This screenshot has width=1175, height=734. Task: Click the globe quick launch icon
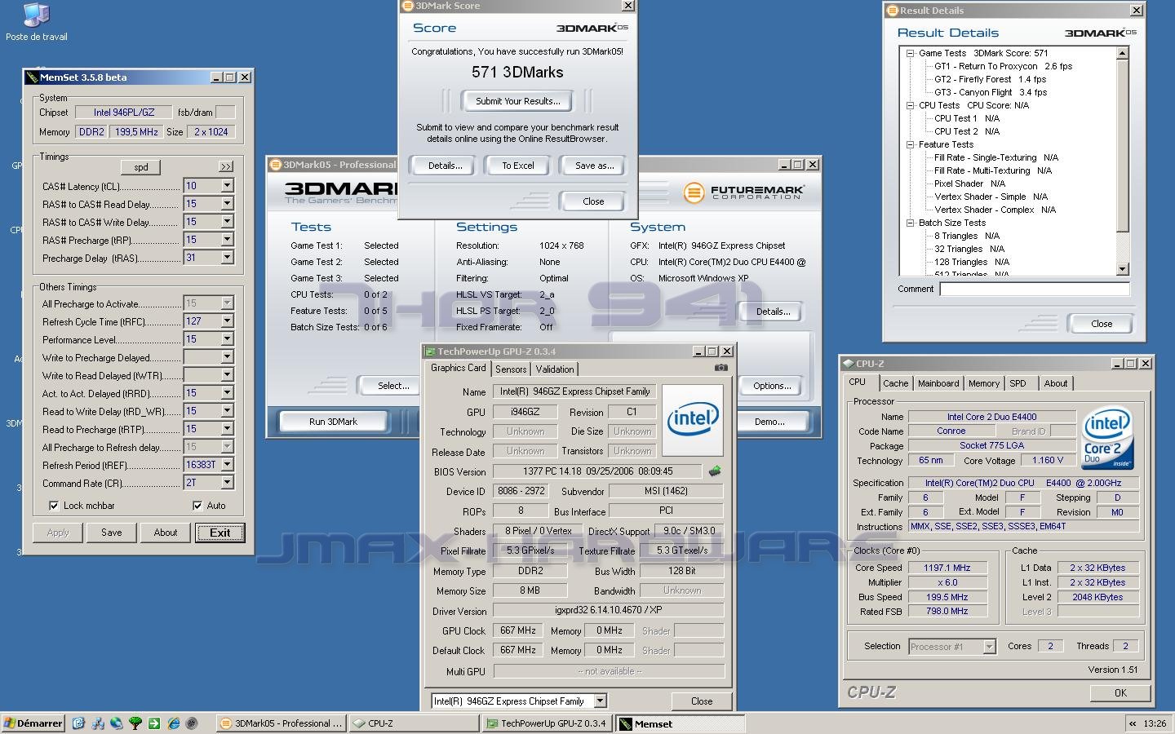click(x=117, y=723)
